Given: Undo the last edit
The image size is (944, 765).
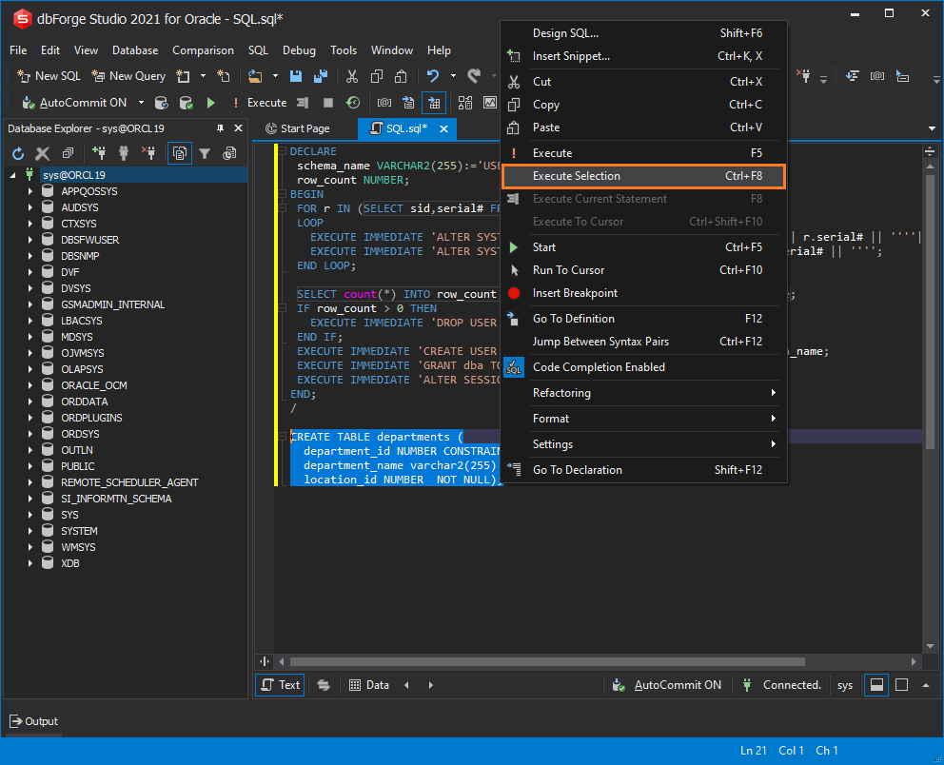Looking at the screenshot, I should pyautogui.click(x=434, y=76).
